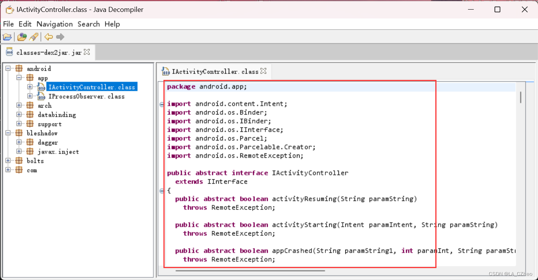Select IProcessObserver.class in the tree
The width and height of the screenshot is (538, 280).
[87, 96]
